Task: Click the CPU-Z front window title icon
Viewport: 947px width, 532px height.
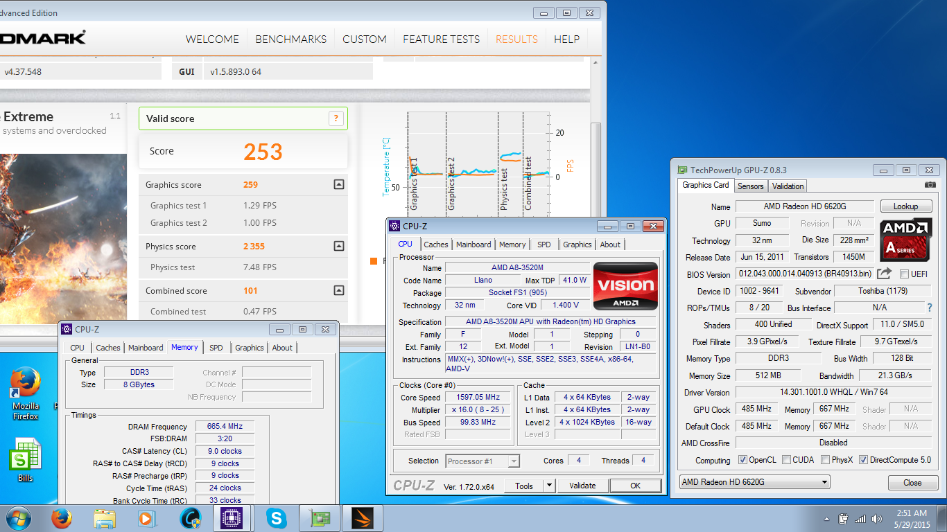Action: 394,226
